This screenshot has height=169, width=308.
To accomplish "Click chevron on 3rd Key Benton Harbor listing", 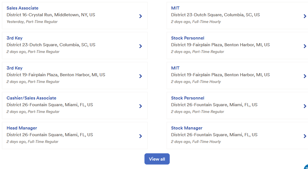I will [x=141, y=76].
